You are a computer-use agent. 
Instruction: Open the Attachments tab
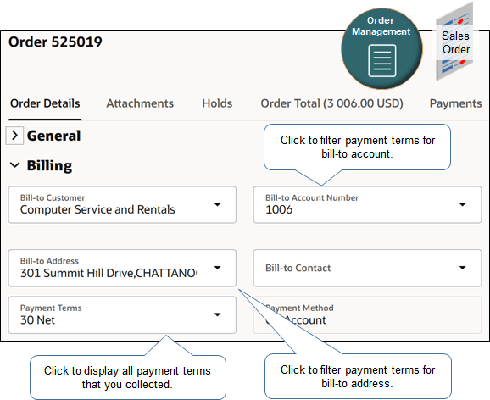click(x=140, y=103)
